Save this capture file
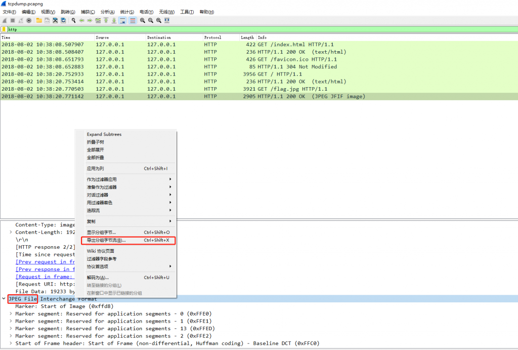The height and width of the screenshot is (350, 518). click(47, 20)
